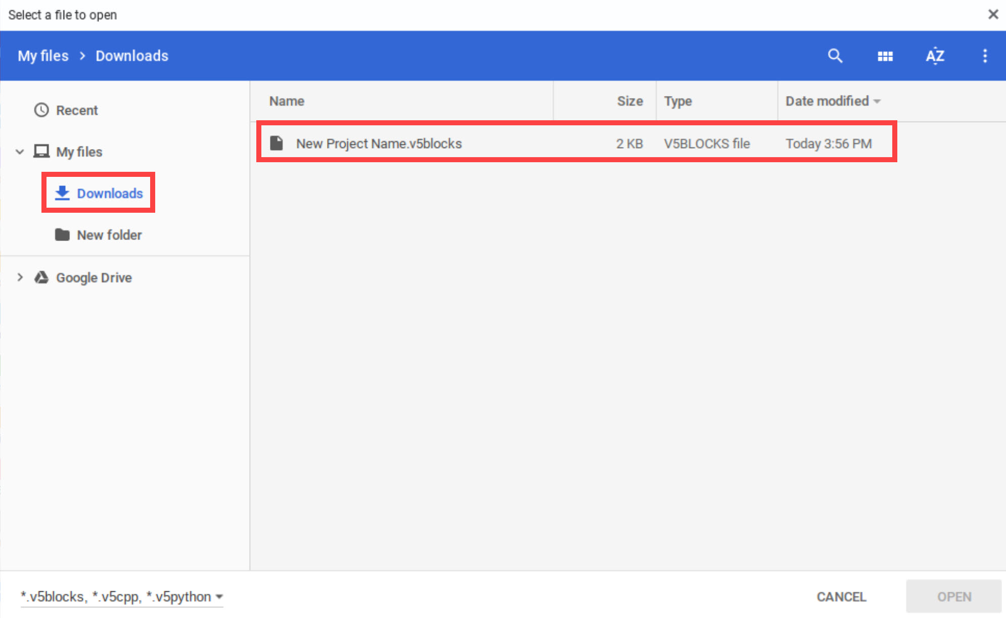Switch to thumbnail grid view
The image size is (1006, 618).
click(885, 56)
